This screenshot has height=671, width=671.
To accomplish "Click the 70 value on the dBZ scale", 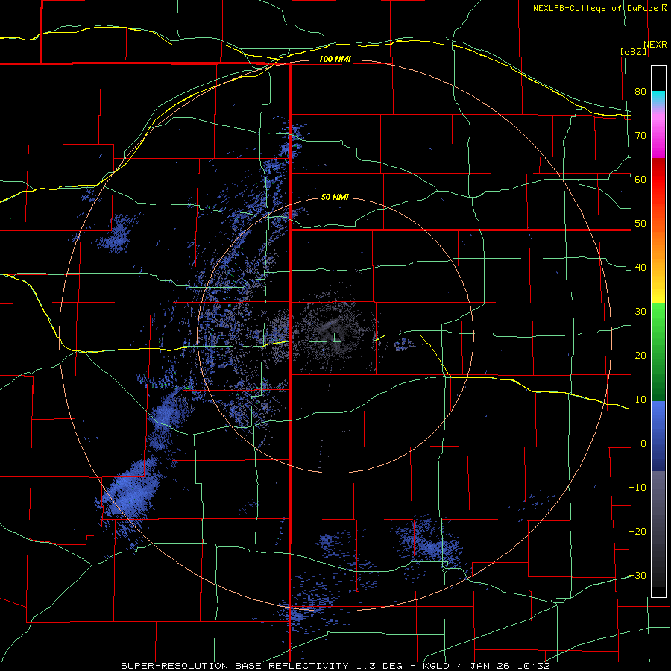I will (640, 136).
